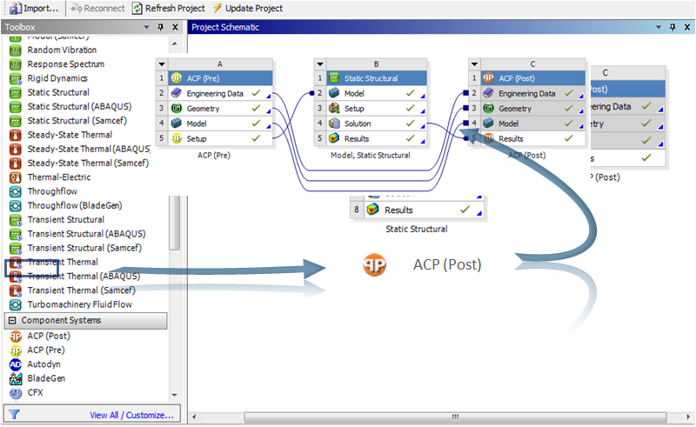This screenshot has height=427, width=696.
Task: Click the ACP (Pre) label below system A
Action: [x=214, y=155]
